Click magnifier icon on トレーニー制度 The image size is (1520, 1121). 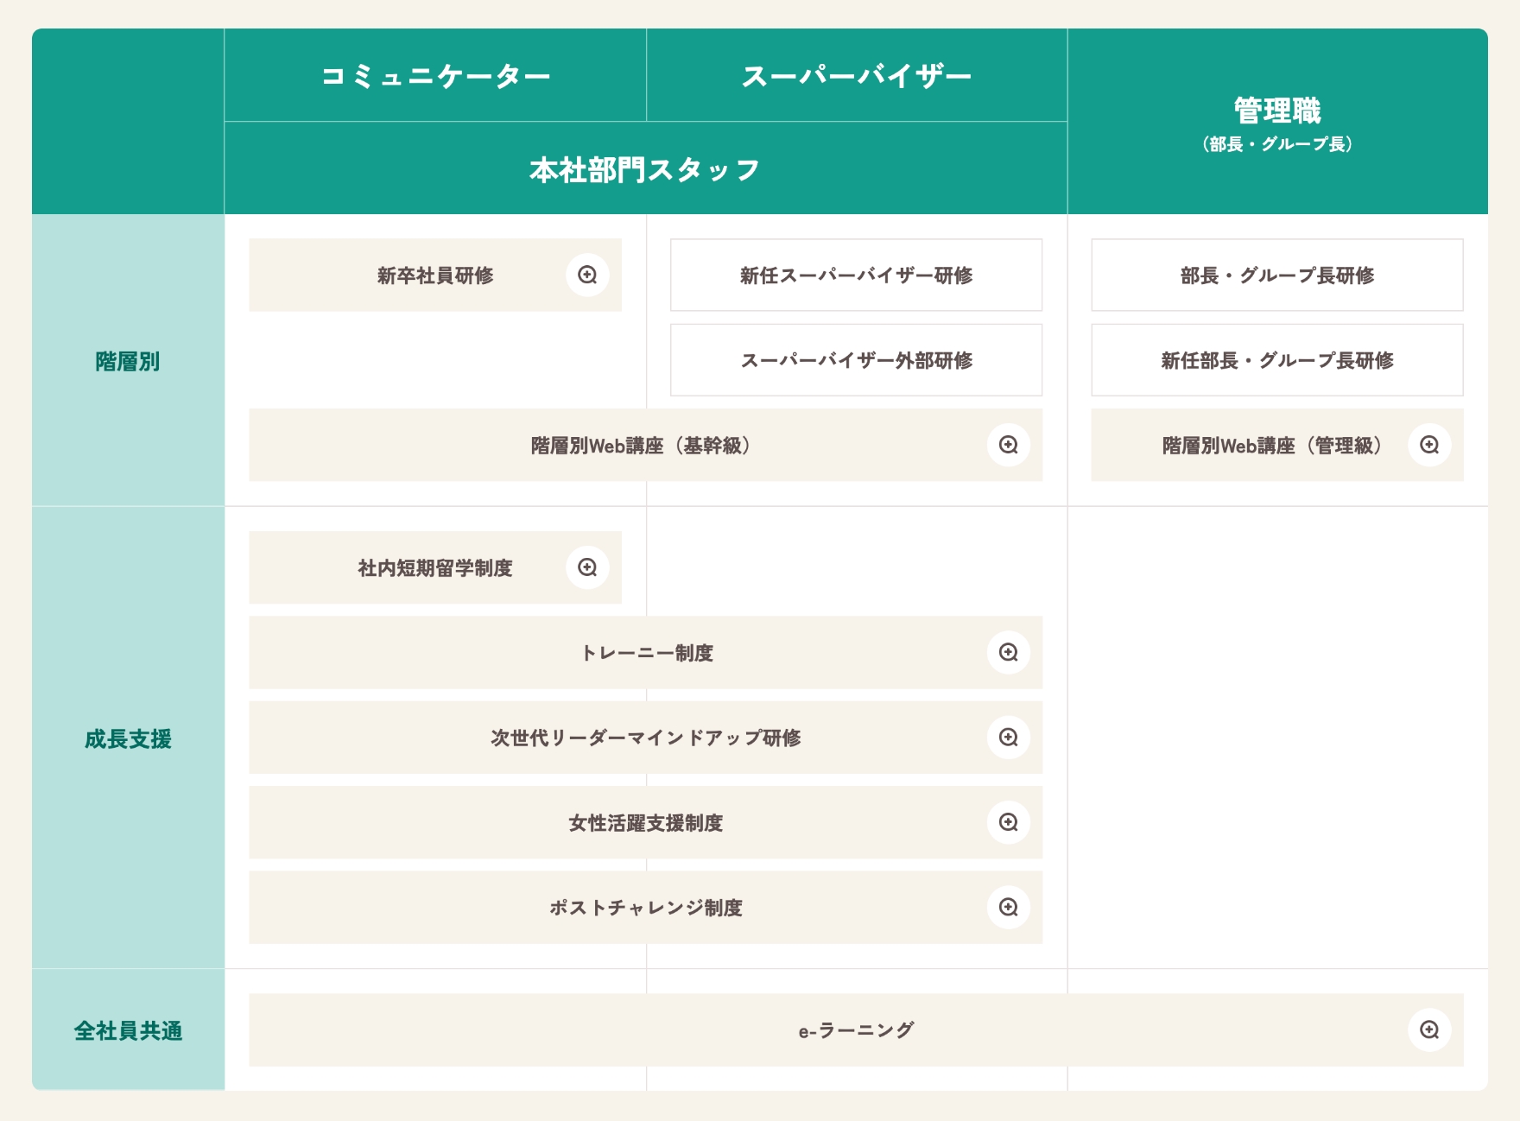[x=1008, y=653]
